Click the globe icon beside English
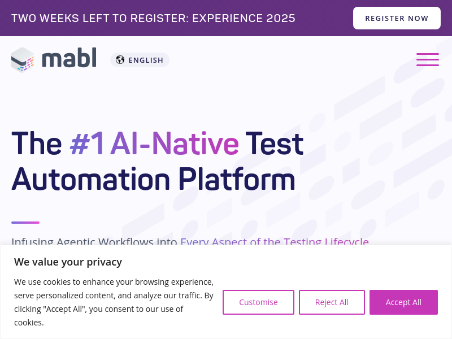 (120, 60)
